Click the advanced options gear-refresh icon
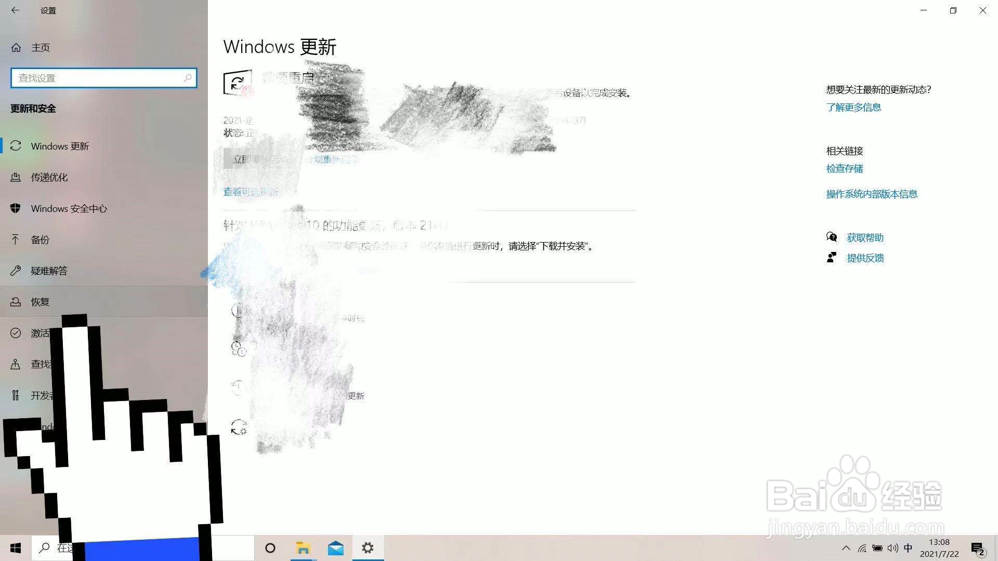This screenshot has width=998, height=561. (239, 428)
